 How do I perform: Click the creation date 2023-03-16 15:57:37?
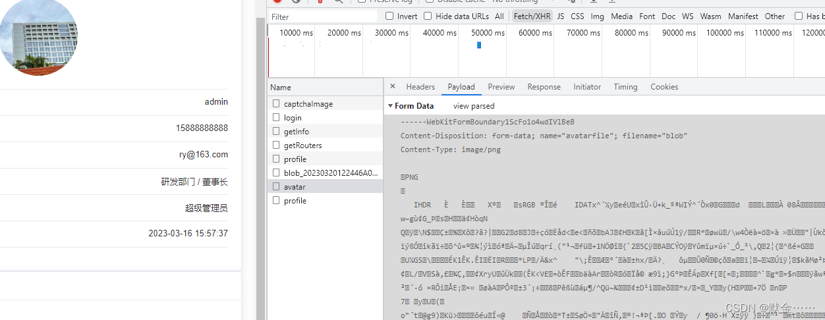188,234
